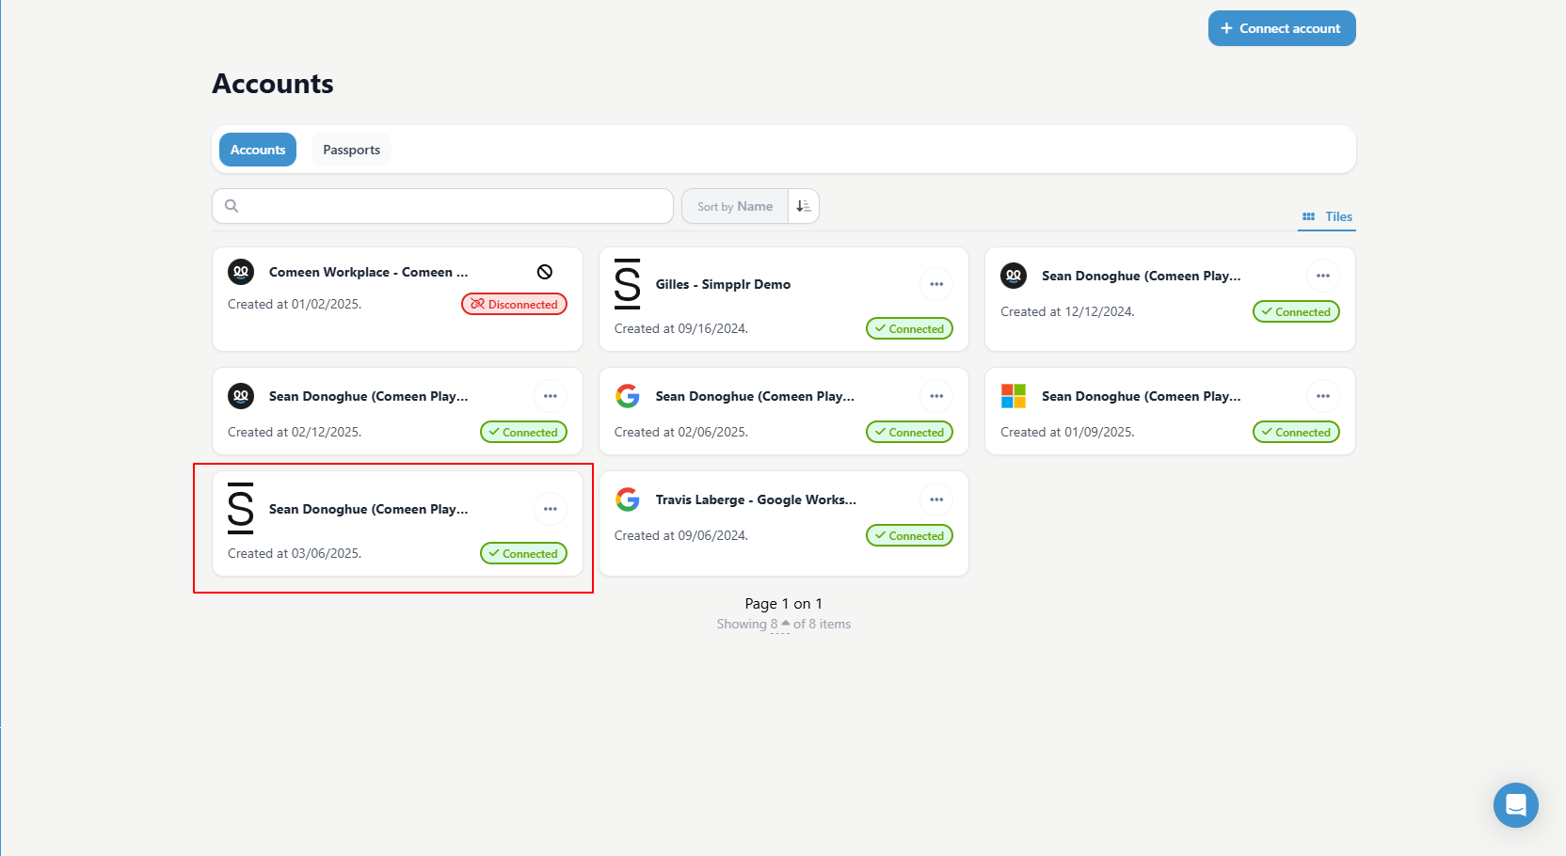Select Travis Laberge - Google Works... title
This screenshot has width=1566, height=856.
756,499
